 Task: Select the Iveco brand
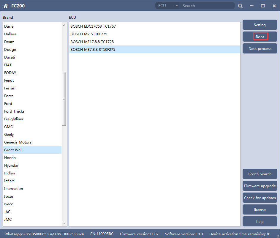32,204
